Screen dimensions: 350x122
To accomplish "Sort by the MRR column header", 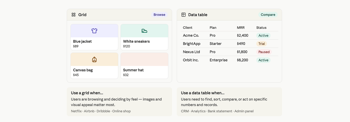I will tap(241, 28).
